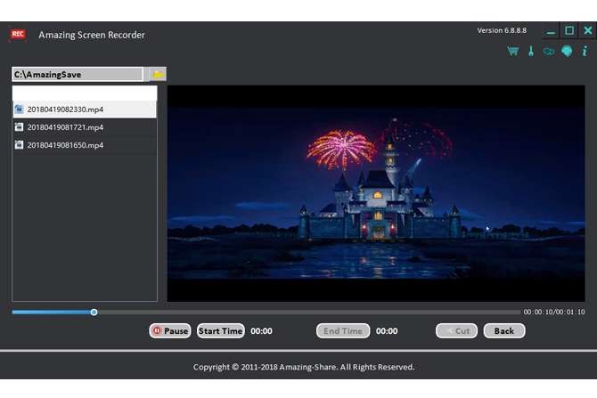
Task: Close the recorder window
Action: (588, 30)
